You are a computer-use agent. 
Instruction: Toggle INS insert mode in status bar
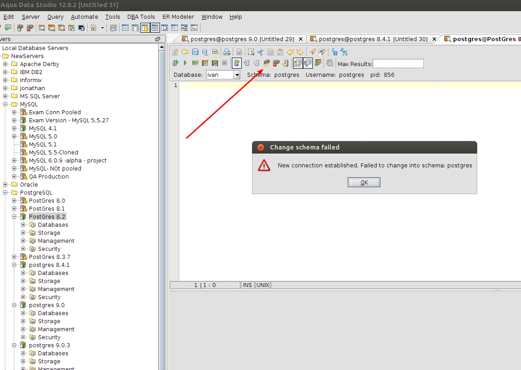pos(247,285)
